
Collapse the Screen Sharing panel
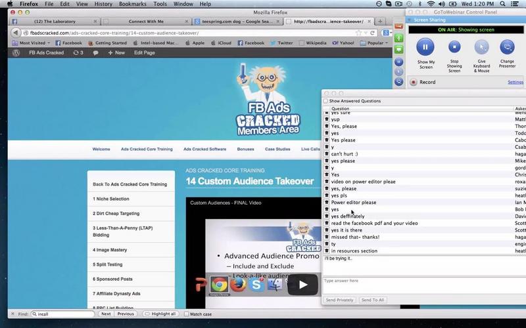[409, 20]
